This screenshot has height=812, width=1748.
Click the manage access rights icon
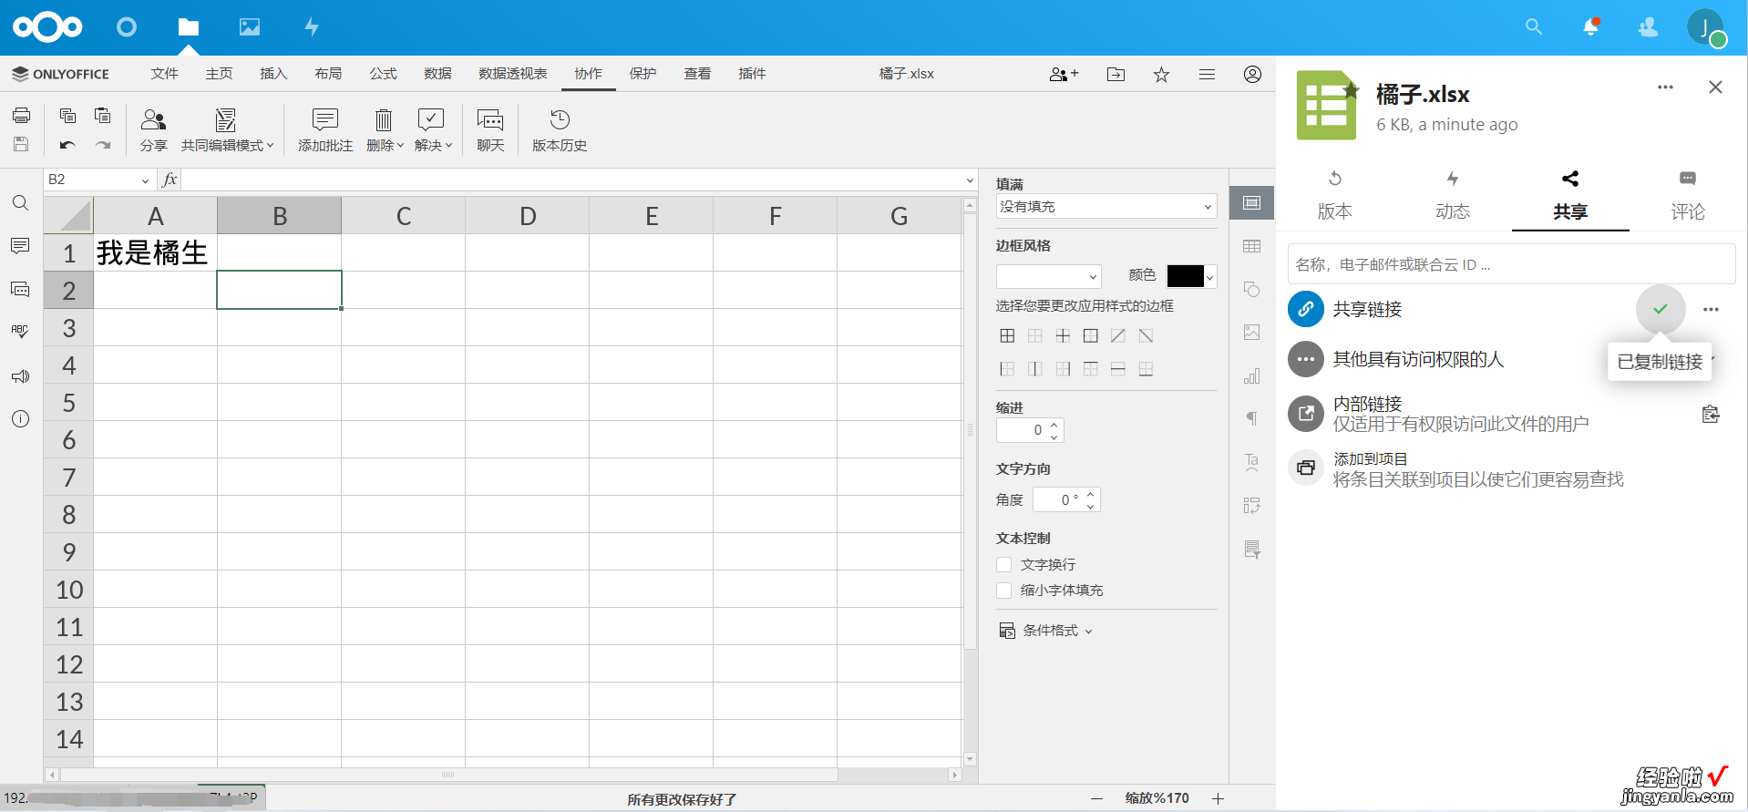pos(1064,75)
